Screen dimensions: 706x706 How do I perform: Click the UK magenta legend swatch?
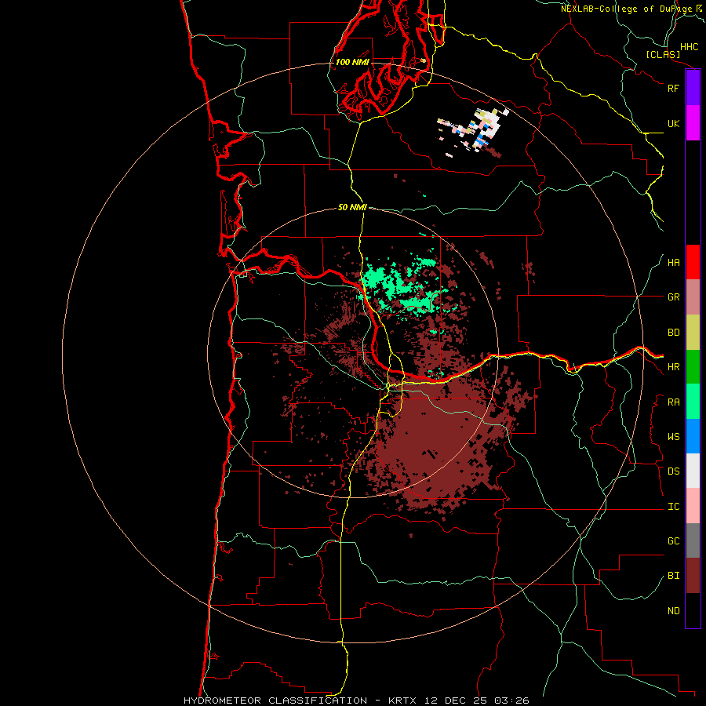(x=693, y=123)
